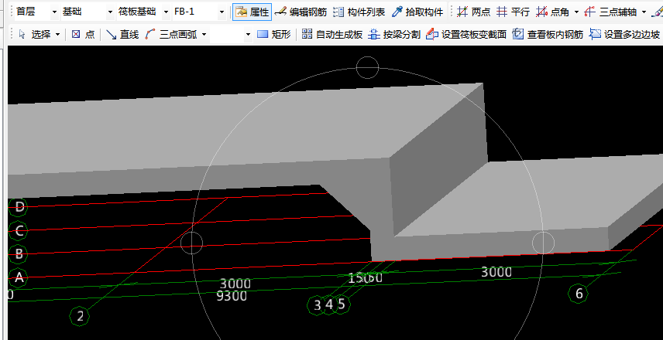
Task: Click 自动生成板 auto-generate slab
Action: click(x=332, y=35)
